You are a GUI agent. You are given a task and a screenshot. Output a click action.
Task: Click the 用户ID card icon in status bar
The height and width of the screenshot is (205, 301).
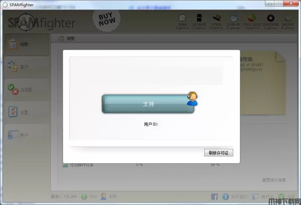tap(255, 196)
